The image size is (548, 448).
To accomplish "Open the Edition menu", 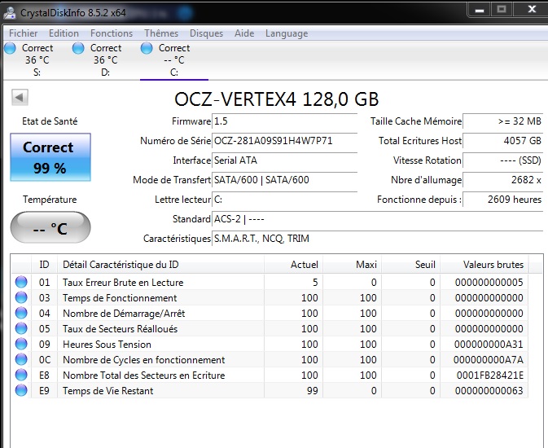I will click(64, 33).
